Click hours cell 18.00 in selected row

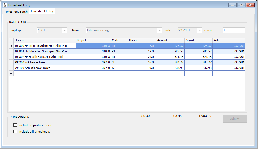click(x=142, y=46)
